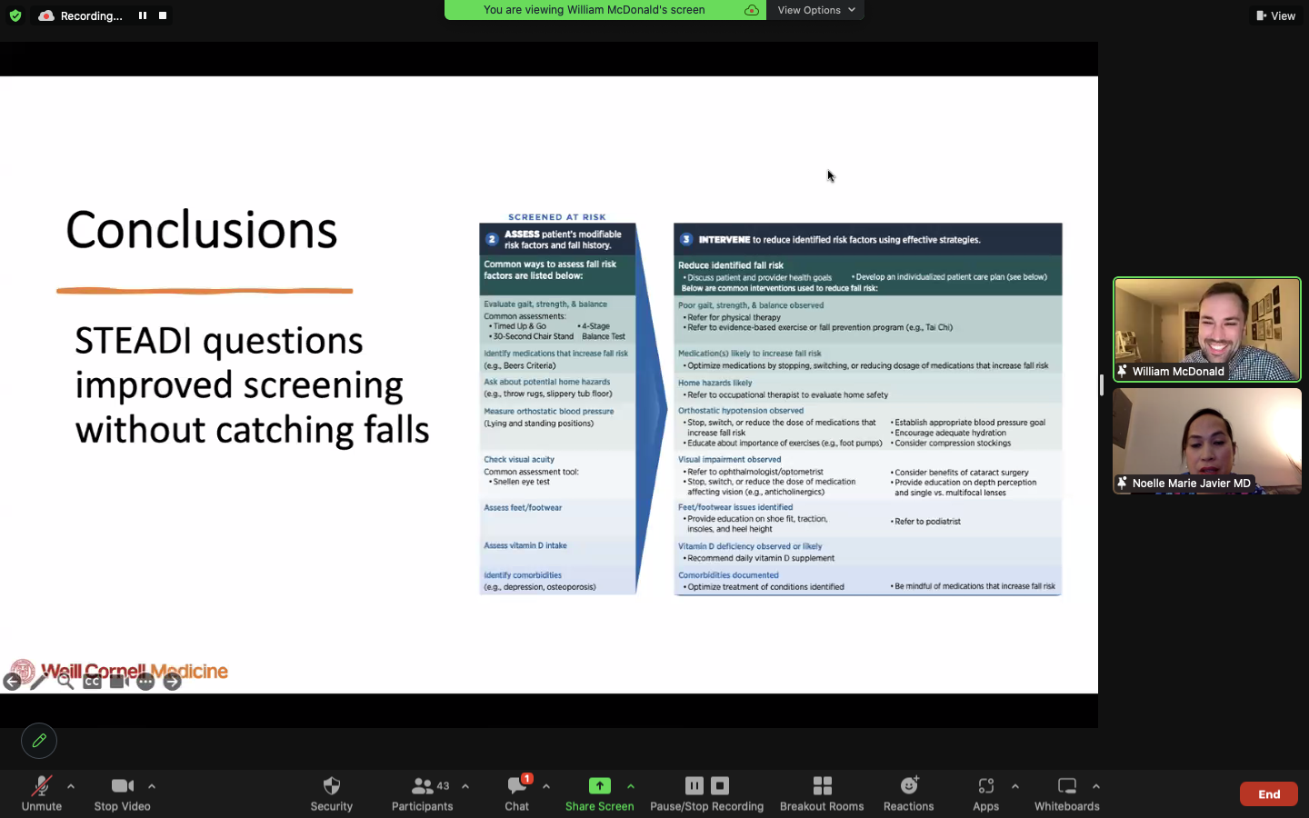Click the video panel resize handle
The height and width of the screenshot is (818, 1309).
1102,385
